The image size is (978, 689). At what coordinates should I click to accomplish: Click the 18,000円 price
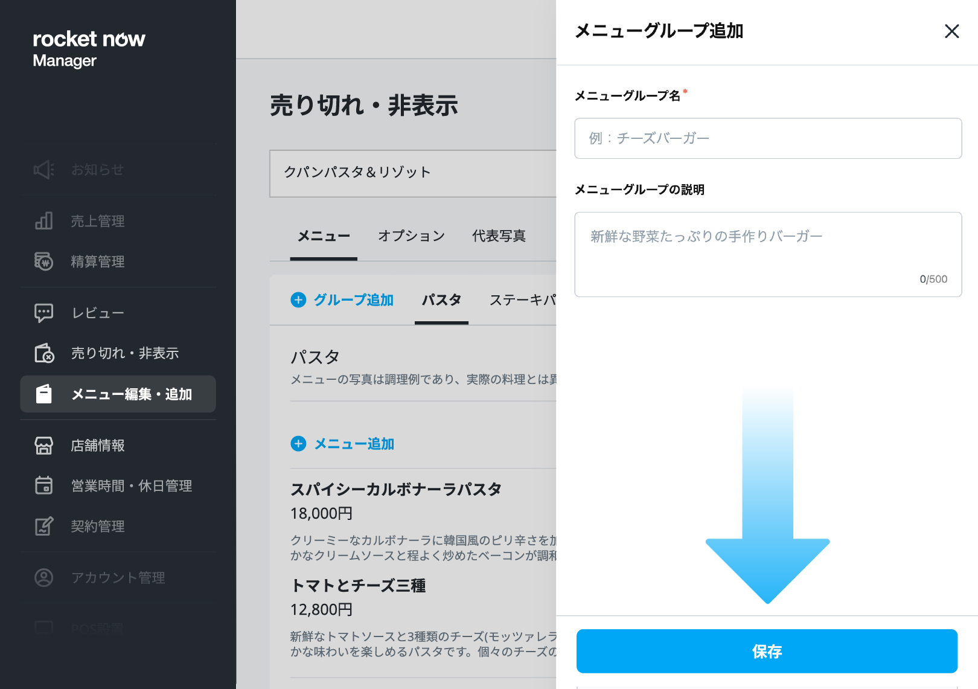tap(322, 514)
